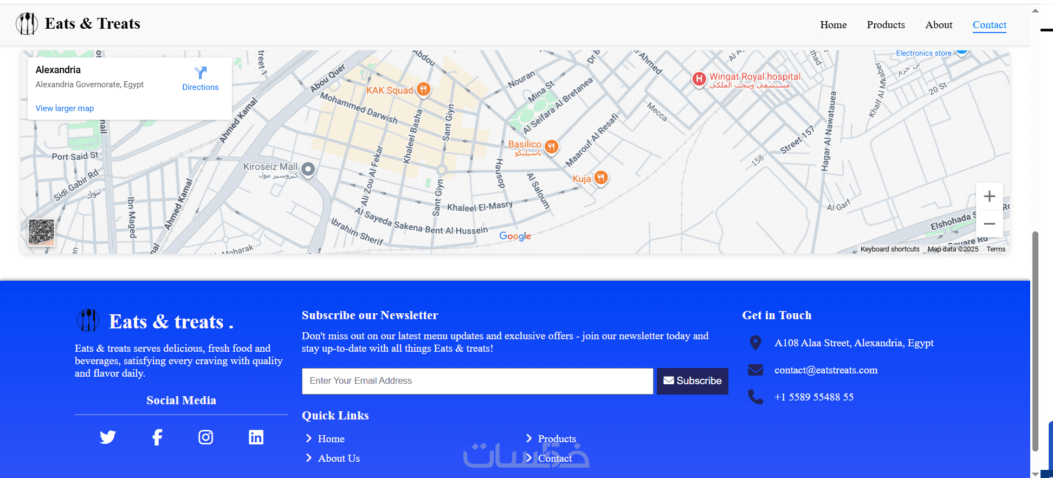Focus the email address input field
This screenshot has height=478, width=1053.
[x=477, y=381]
